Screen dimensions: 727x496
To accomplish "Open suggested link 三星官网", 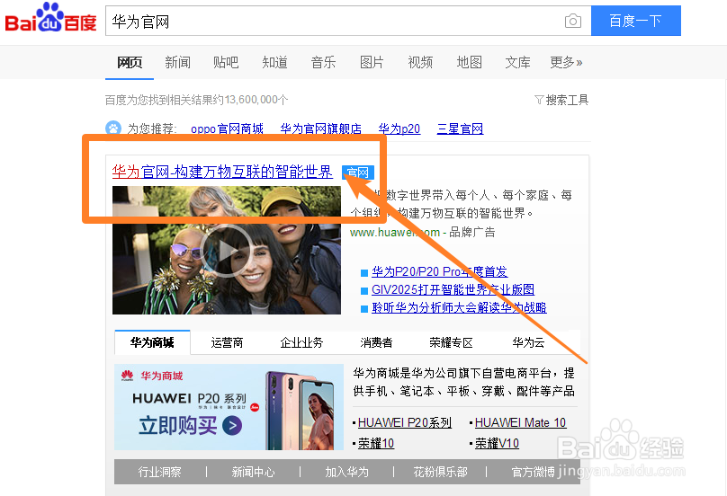I will (460, 128).
